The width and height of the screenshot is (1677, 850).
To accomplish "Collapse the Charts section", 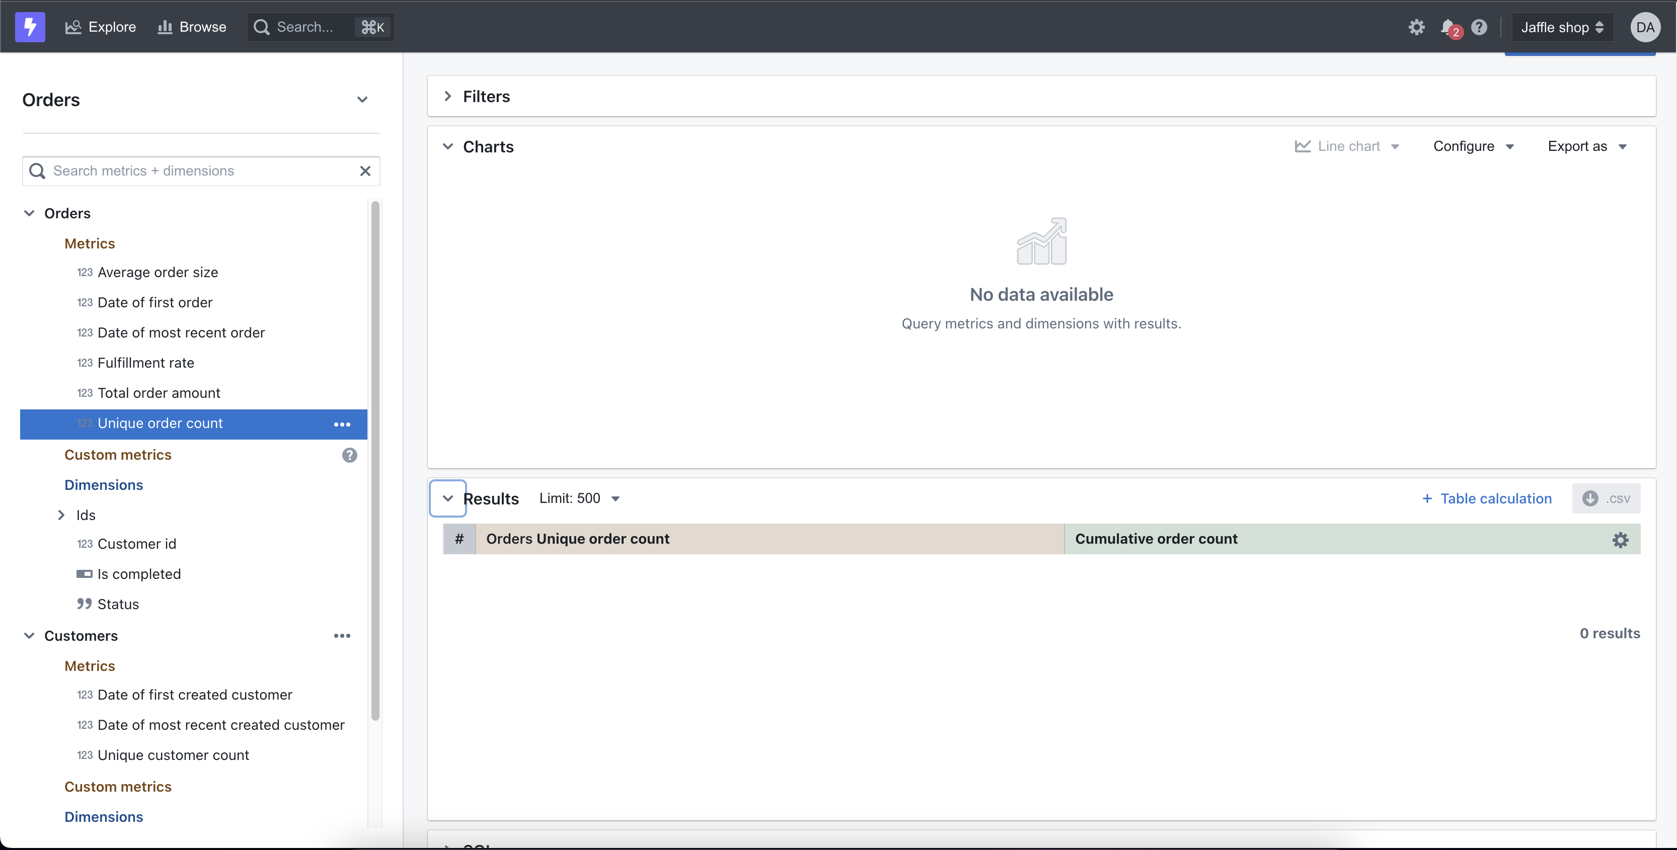I will [448, 146].
